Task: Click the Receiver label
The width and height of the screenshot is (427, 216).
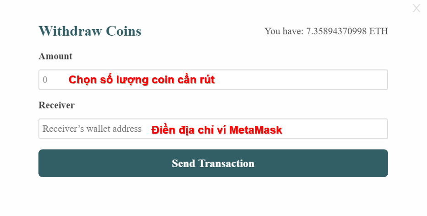Action: point(57,105)
